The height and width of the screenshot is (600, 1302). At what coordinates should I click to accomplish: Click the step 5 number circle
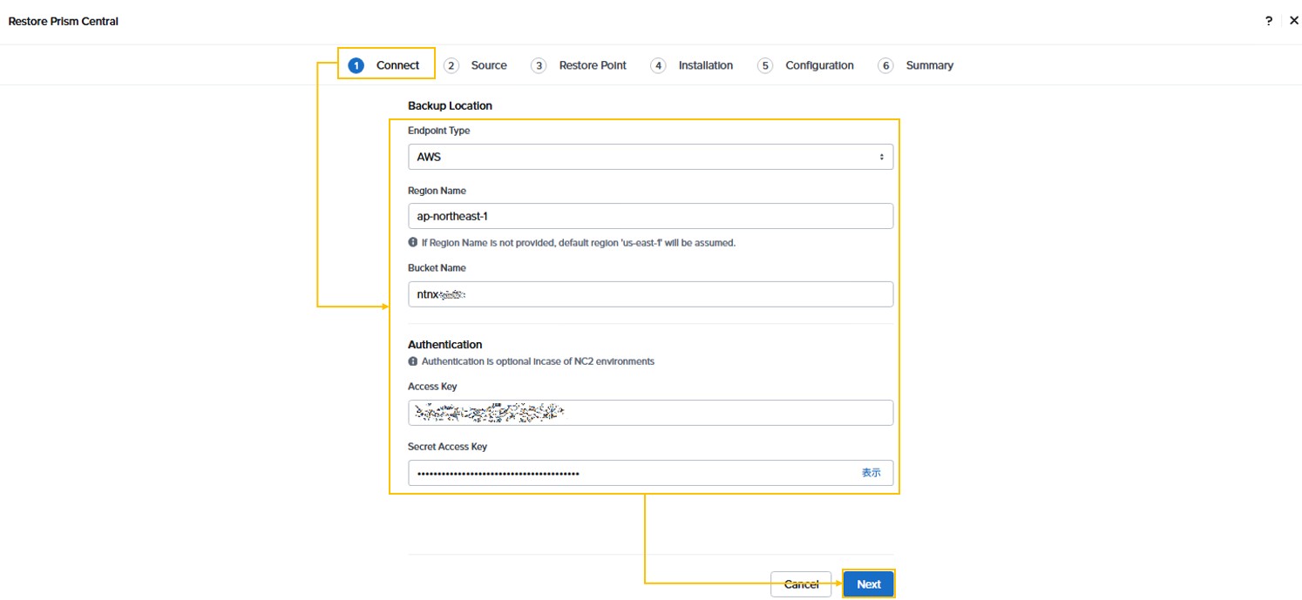point(765,65)
